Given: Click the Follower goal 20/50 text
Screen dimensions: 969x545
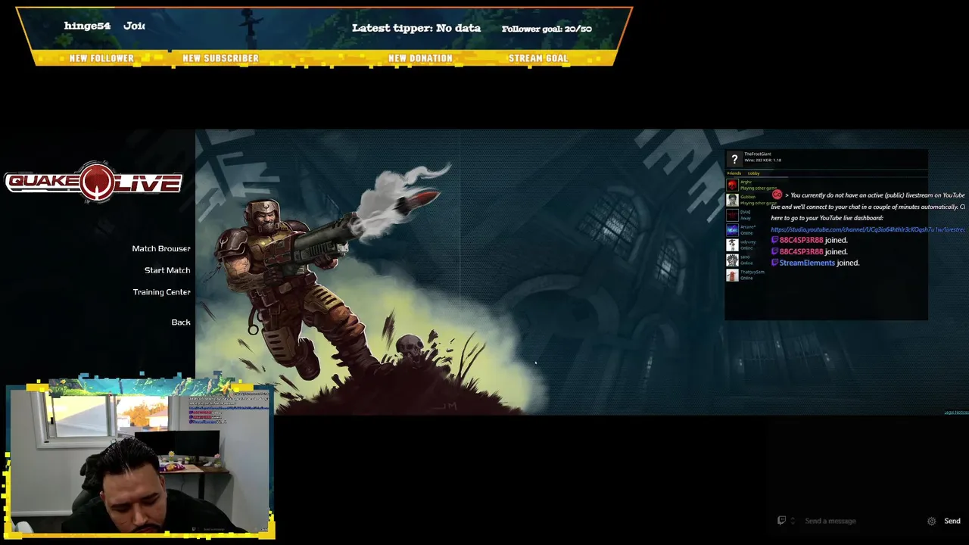Looking at the screenshot, I should pyautogui.click(x=547, y=29).
